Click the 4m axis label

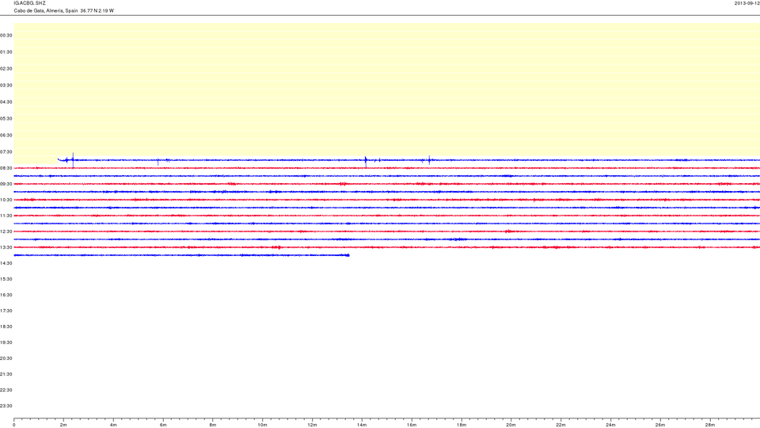coord(113,425)
